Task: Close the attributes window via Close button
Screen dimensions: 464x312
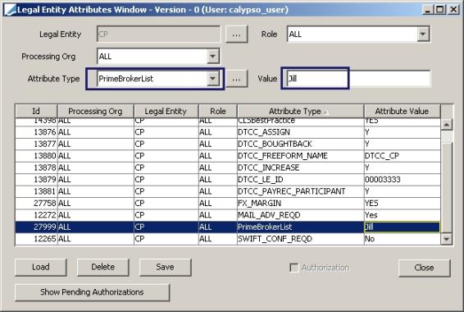Action: tap(424, 268)
